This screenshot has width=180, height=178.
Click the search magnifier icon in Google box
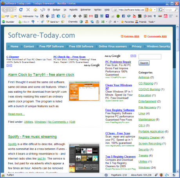tap(176, 10)
